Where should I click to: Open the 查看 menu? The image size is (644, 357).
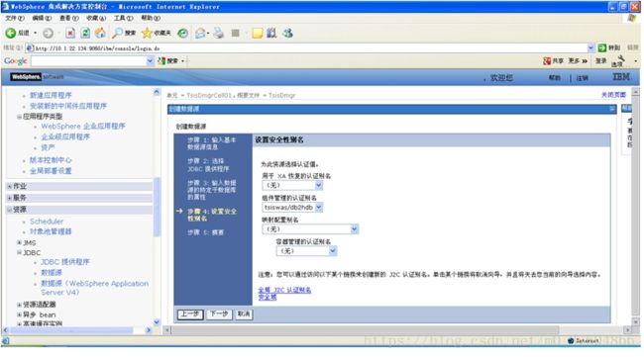pyautogui.click(x=68, y=18)
